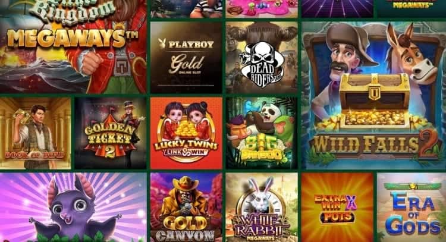Open Lucky Twins Link & Win
This screenshot has height=242, width=446.
tap(186, 133)
